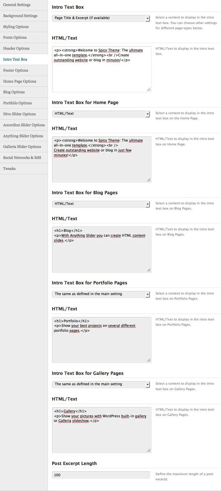Click the Post Excerpt Length field
Image resolution: width=221 pixels, height=491 pixels.
101,475
